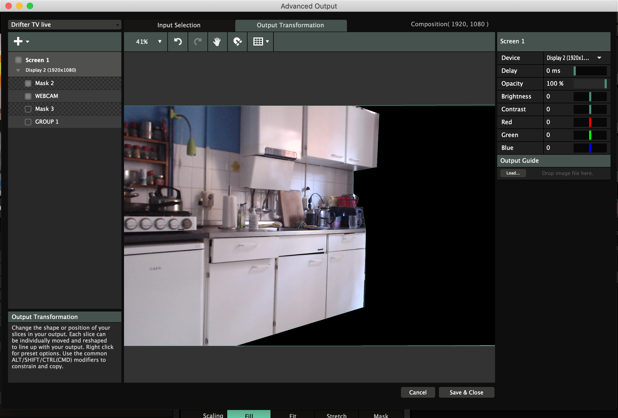Open the 41% zoom level dropdown
The image size is (618, 418).
pyautogui.click(x=149, y=41)
